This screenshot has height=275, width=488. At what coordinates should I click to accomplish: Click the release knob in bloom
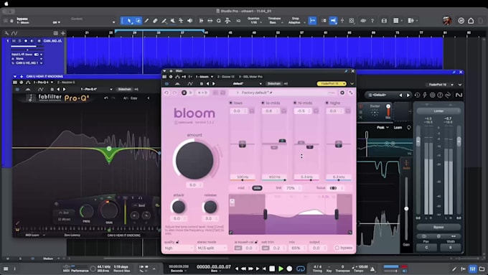210,207
